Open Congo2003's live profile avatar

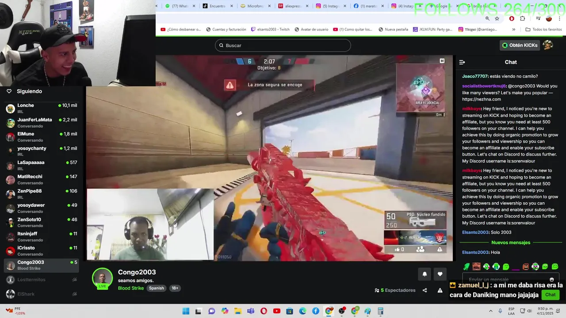pyautogui.click(x=102, y=279)
